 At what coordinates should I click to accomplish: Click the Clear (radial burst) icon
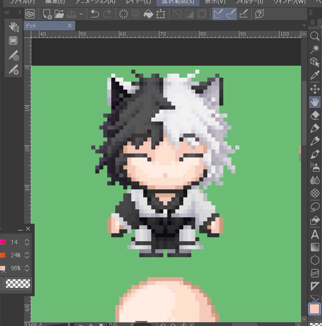click(x=124, y=14)
